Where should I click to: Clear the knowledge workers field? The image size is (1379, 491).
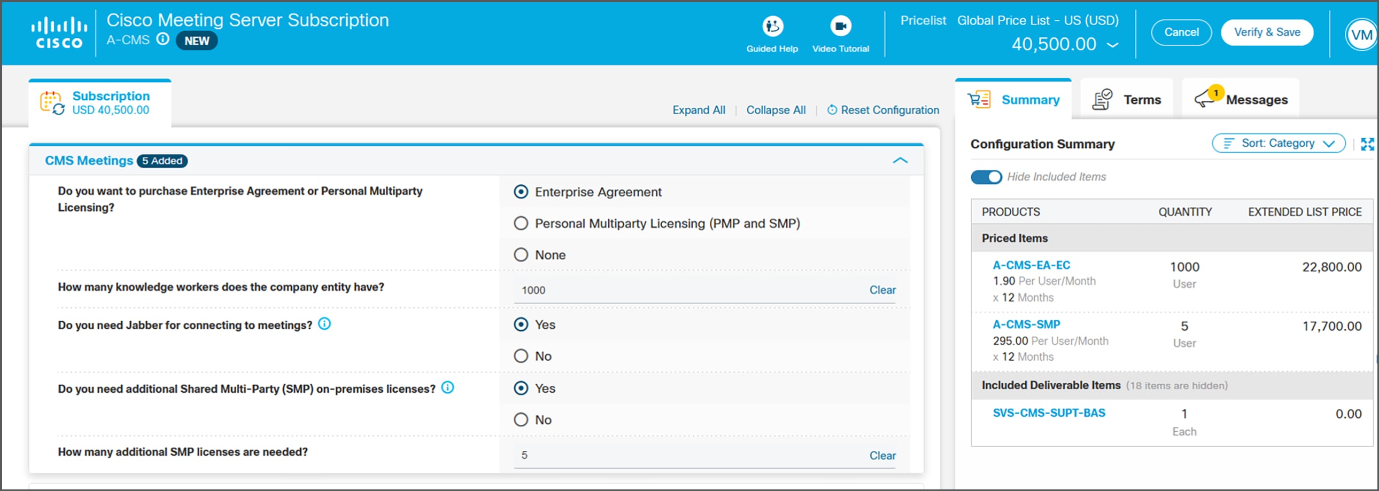pyautogui.click(x=882, y=290)
